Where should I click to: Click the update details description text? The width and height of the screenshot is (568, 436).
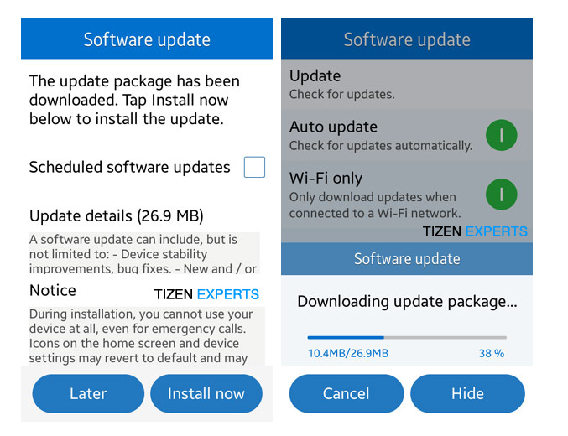point(143,254)
